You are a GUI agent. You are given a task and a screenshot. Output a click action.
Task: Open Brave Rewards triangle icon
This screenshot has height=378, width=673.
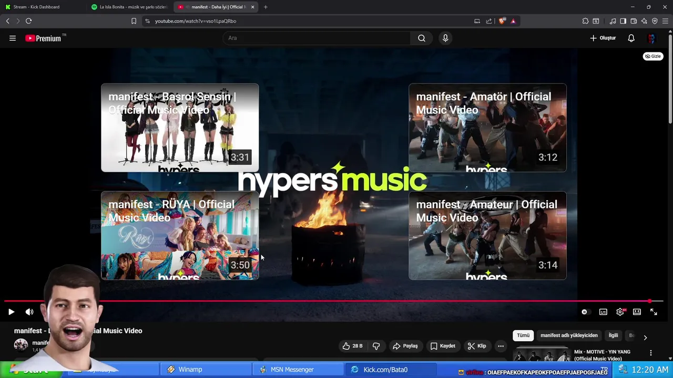coord(513,21)
